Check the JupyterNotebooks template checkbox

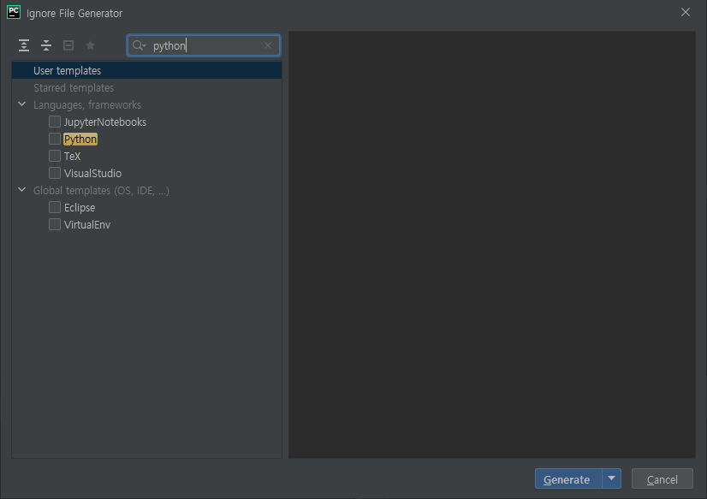coord(55,122)
